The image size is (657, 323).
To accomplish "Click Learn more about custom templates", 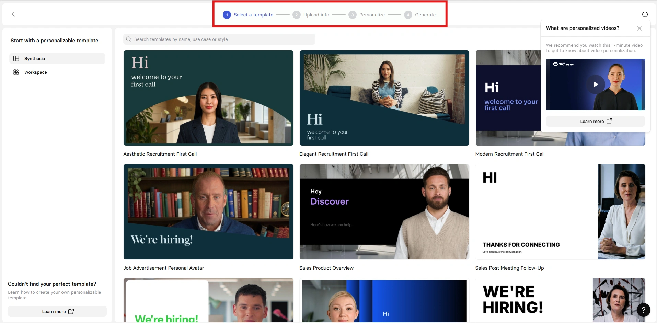I will pos(57,311).
